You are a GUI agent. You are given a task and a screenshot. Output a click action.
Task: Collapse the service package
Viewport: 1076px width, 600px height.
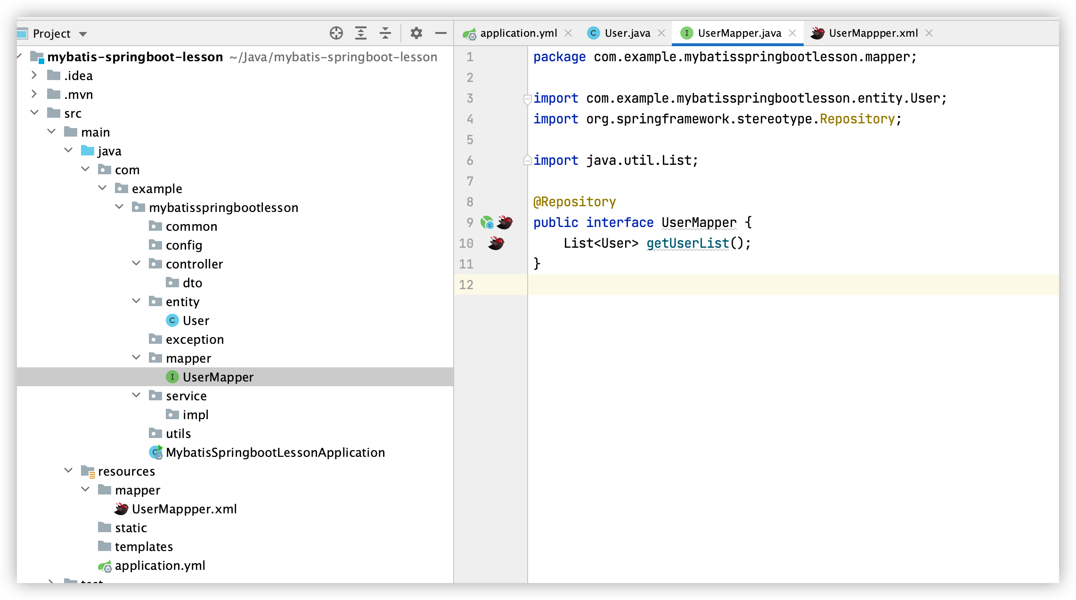coord(136,395)
